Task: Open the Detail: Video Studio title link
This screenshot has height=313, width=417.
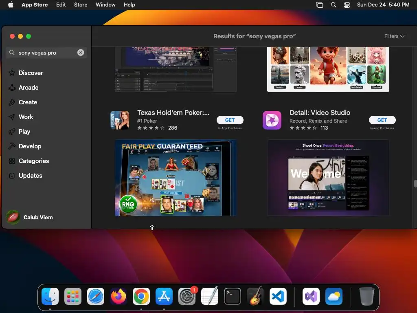Action: tap(320, 112)
